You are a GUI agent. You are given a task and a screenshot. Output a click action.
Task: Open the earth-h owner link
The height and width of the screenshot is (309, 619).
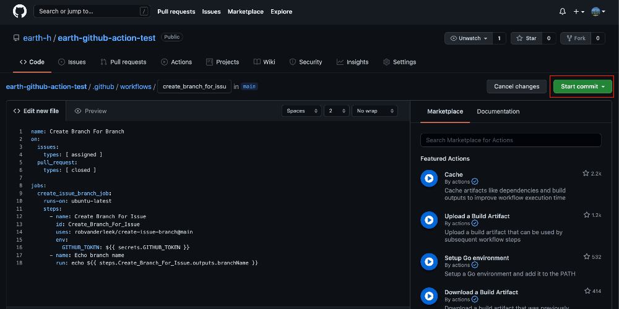(x=37, y=38)
